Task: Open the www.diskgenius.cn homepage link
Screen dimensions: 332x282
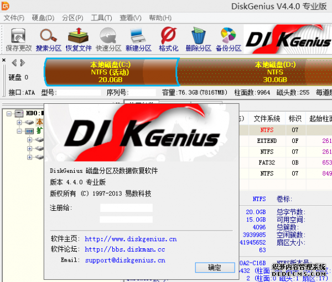Action: coord(131,239)
